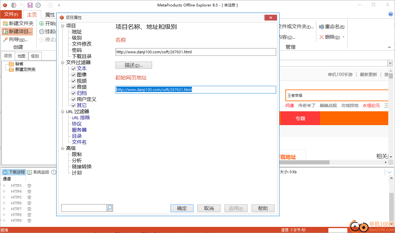Open the browser address dropdown arrow
395x233 pixels.
tap(390, 63)
